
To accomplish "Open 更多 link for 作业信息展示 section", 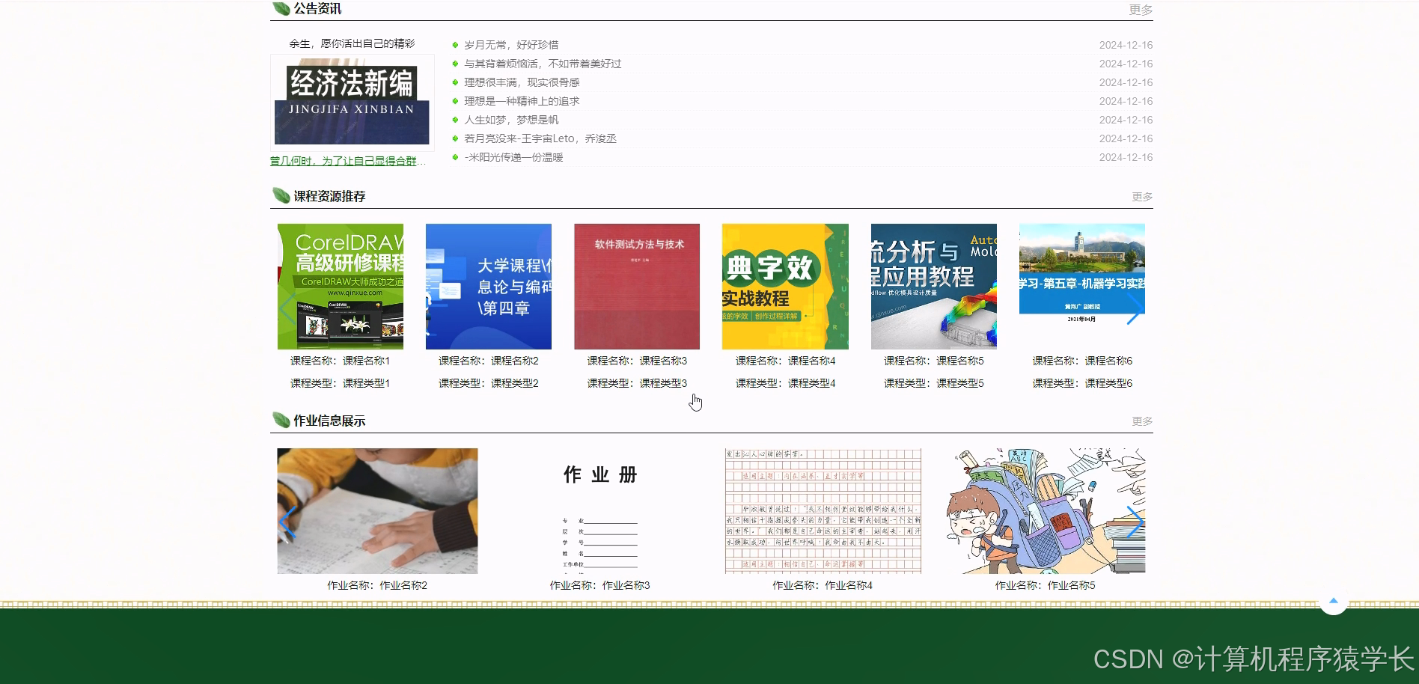I will point(1141,421).
